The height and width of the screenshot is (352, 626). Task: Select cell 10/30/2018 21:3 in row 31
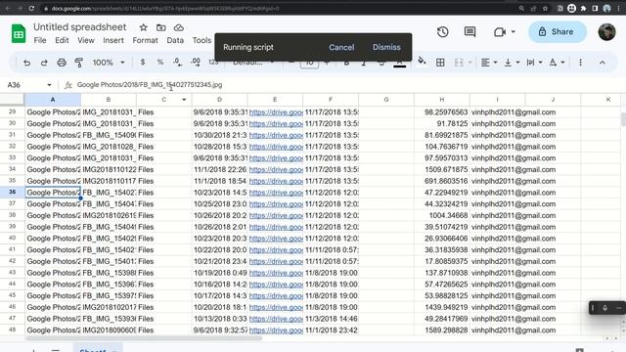tap(219, 135)
